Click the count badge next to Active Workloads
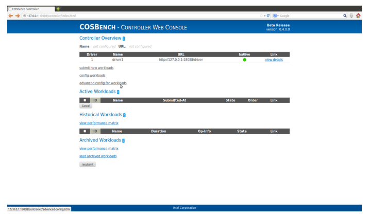Image resolution: width=369 pixels, height=216 pixels. pos(118,92)
